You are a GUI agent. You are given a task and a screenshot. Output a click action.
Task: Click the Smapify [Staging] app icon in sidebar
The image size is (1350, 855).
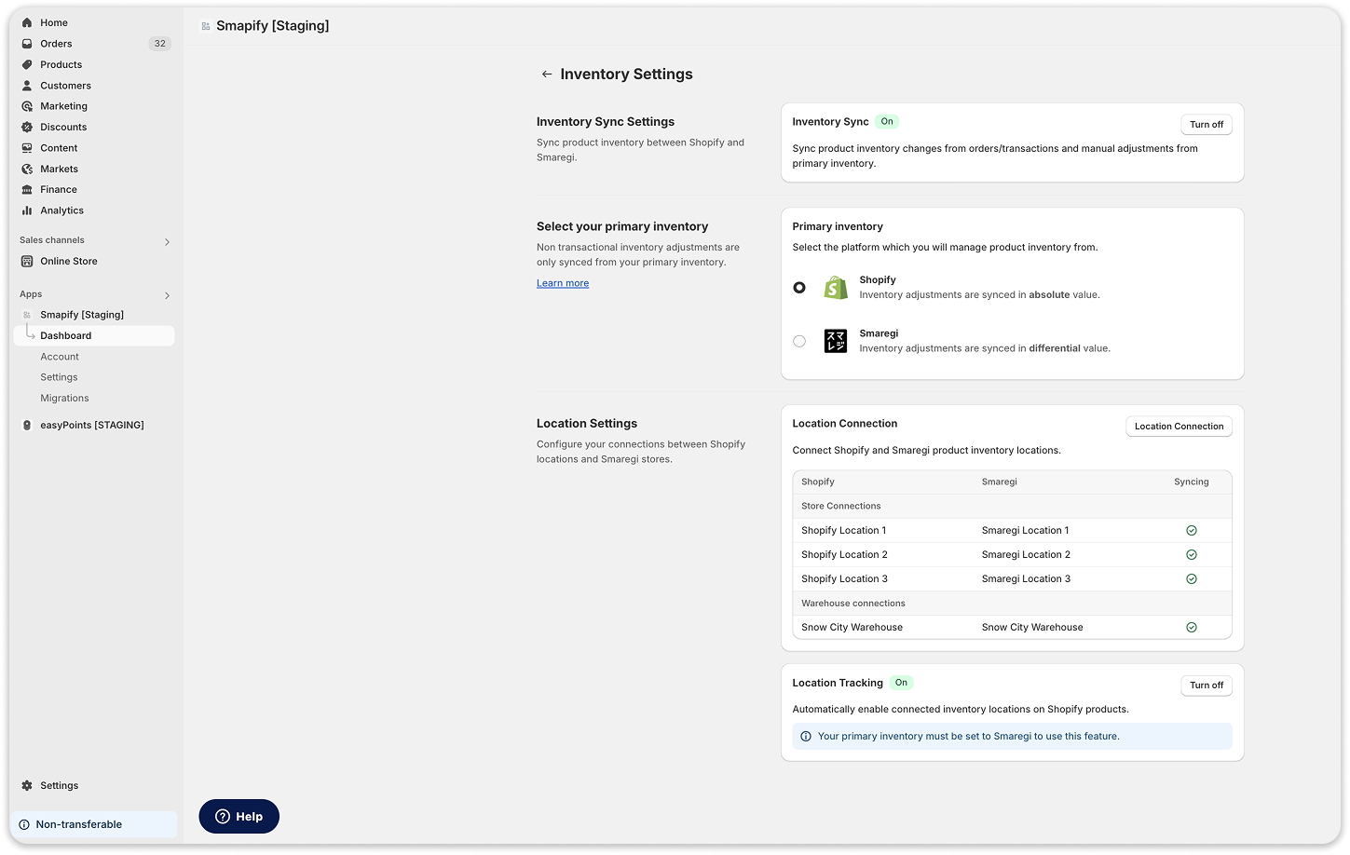click(27, 315)
